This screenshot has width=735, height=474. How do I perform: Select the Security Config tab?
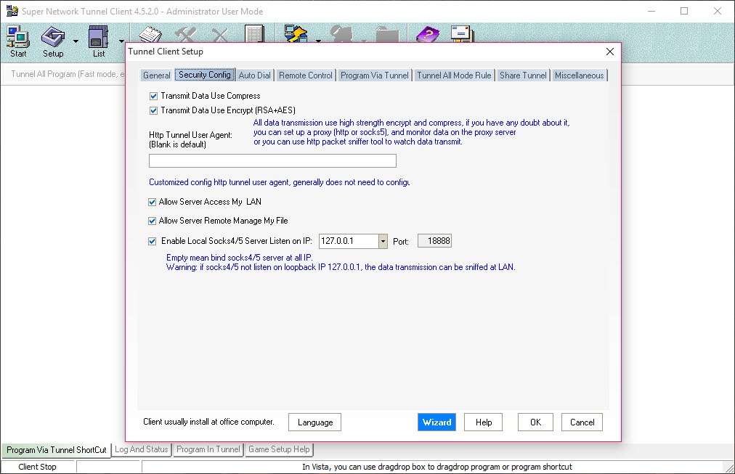205,75
